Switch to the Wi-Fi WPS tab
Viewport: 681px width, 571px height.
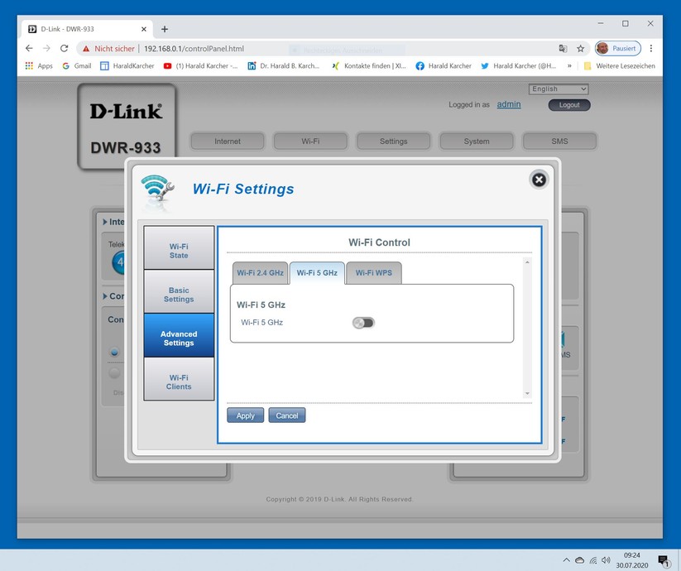click(x=373, y=273)
